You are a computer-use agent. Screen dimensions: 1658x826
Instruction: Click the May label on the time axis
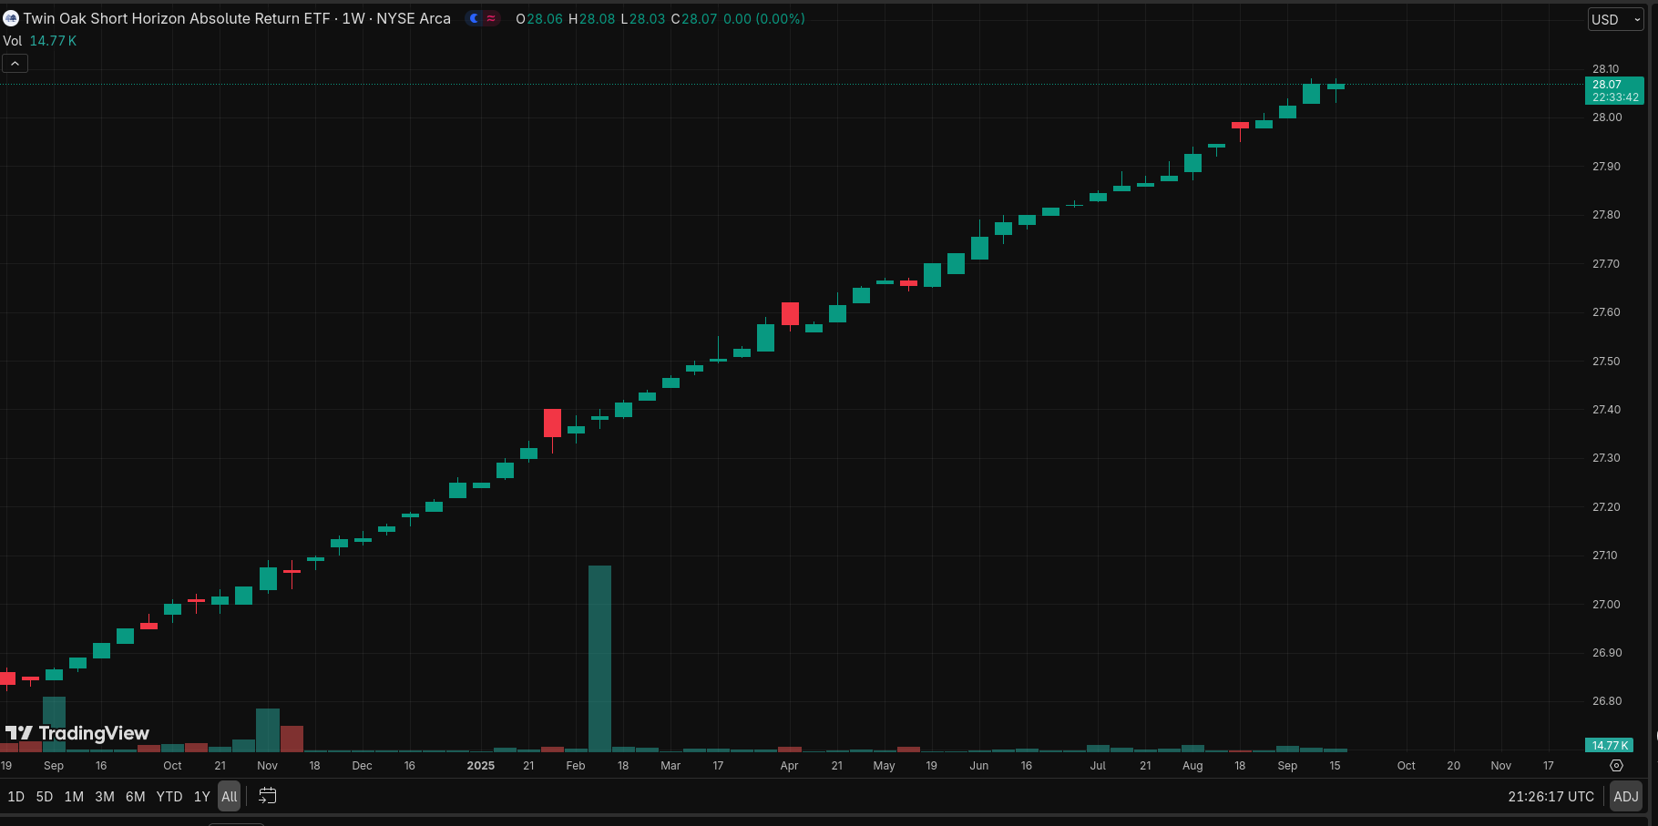884,766
